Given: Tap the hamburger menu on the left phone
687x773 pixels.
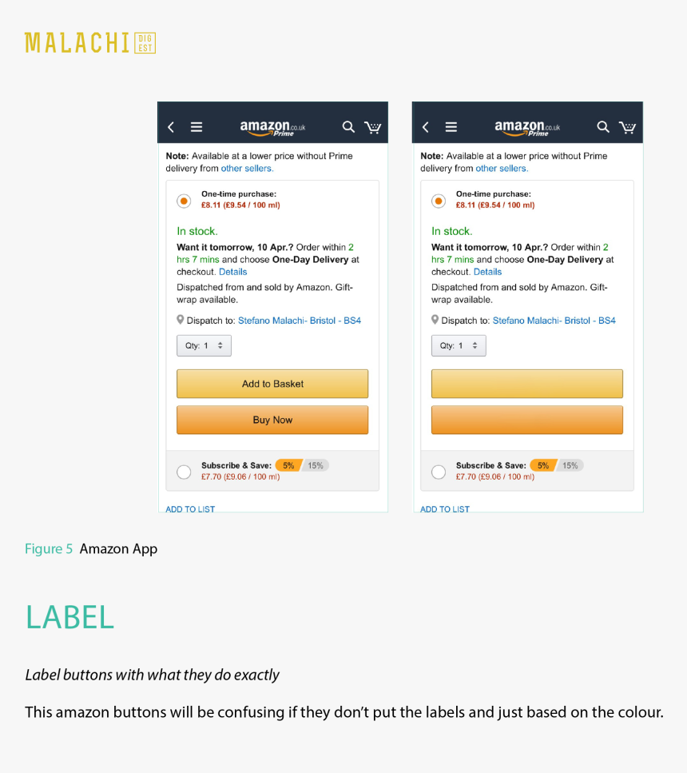Looking at the screenshot, I should pos(197,126).
